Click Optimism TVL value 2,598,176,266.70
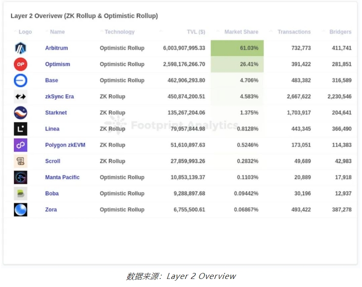 tap(184, 64)
